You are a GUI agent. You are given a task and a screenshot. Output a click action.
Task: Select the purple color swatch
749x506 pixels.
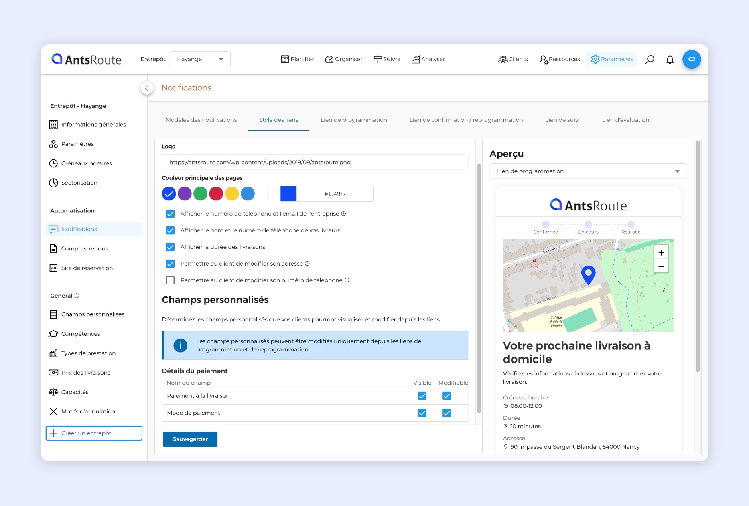coord(185,194)
